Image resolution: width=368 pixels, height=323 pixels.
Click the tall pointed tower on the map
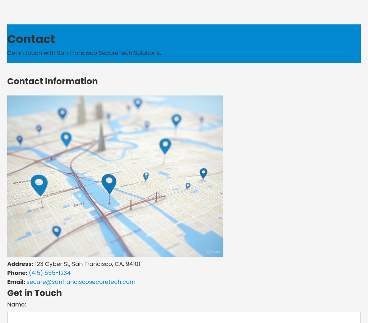coord(101,138)
